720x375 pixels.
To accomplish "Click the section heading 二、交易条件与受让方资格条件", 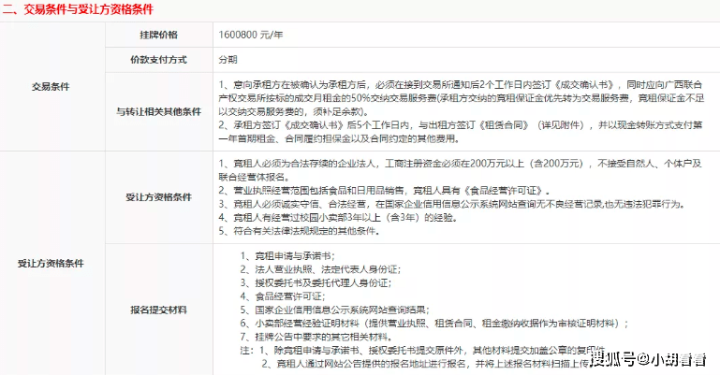I will pyautogui.click(x=78, y=9).
